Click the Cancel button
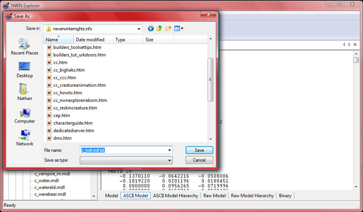The width and height of the screenshot is (363, 212). click(199, 160)
